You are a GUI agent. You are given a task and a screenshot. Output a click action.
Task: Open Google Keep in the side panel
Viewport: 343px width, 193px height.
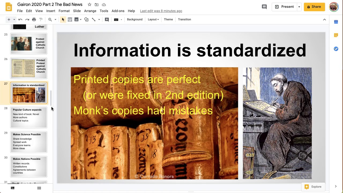(x=336, y=35)
